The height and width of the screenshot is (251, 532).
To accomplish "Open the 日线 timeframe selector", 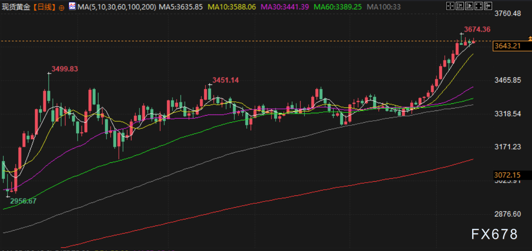I will (44, 7).
